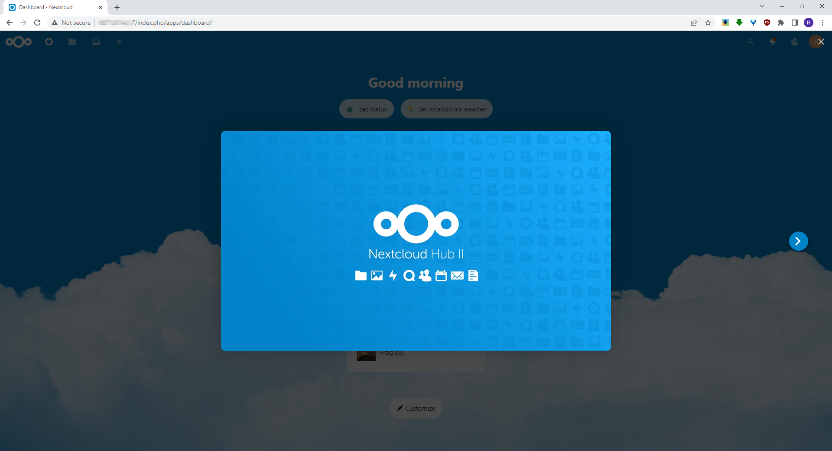Click the browser address bar
832x451 pixels.
(x=303, y=23)
